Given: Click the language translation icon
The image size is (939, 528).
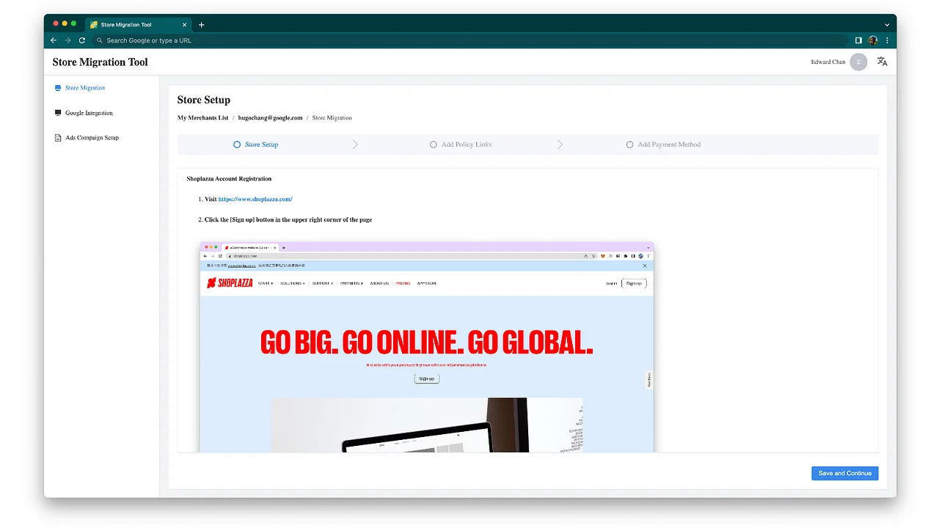Looking at the screenshot, I should click(882, 62).
